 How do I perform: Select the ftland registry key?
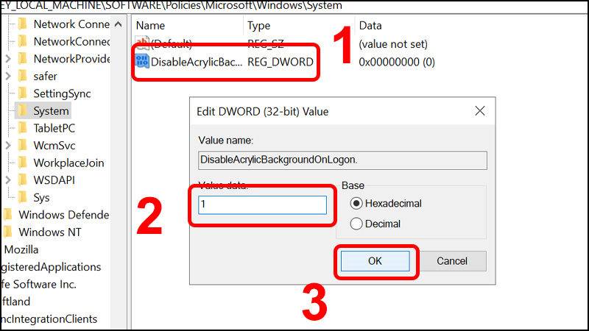15,302
